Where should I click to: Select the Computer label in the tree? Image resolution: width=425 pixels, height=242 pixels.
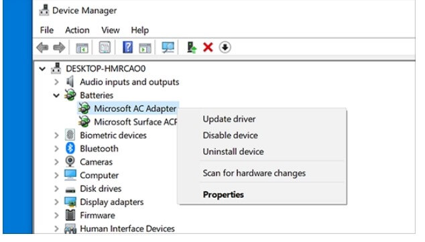tap(99, 176)
